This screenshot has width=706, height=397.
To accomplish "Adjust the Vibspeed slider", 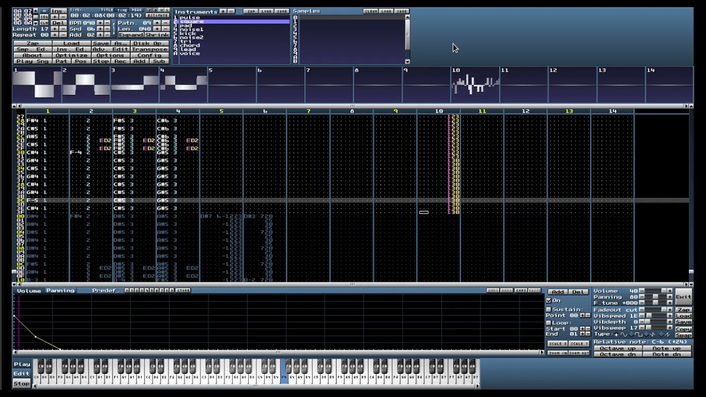I will pyautogui.click(x=656, y=315).
